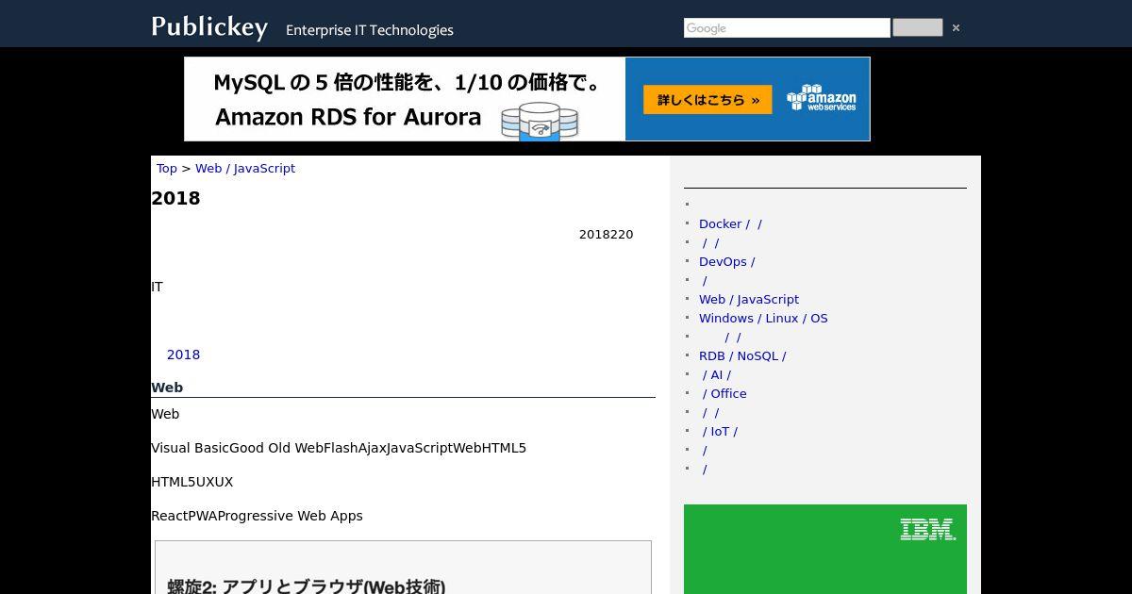
Task: Open the IoT category link
Action: point(720,431)
